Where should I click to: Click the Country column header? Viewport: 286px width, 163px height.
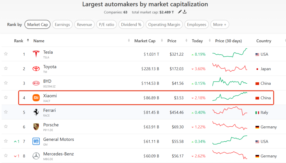click(264, 41)
